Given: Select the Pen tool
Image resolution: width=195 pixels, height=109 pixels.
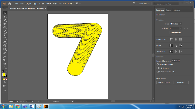Looking at the screenshot, I should (x=5, y=20).
